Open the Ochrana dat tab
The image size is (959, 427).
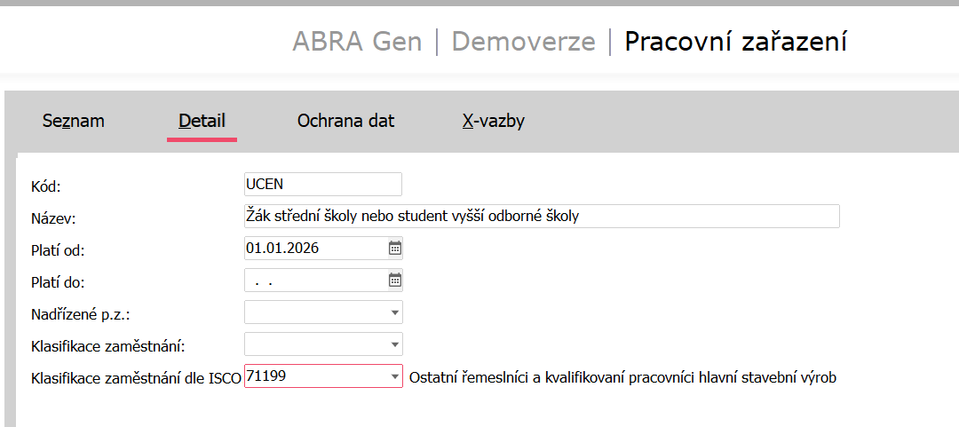[x=345, y=121]
